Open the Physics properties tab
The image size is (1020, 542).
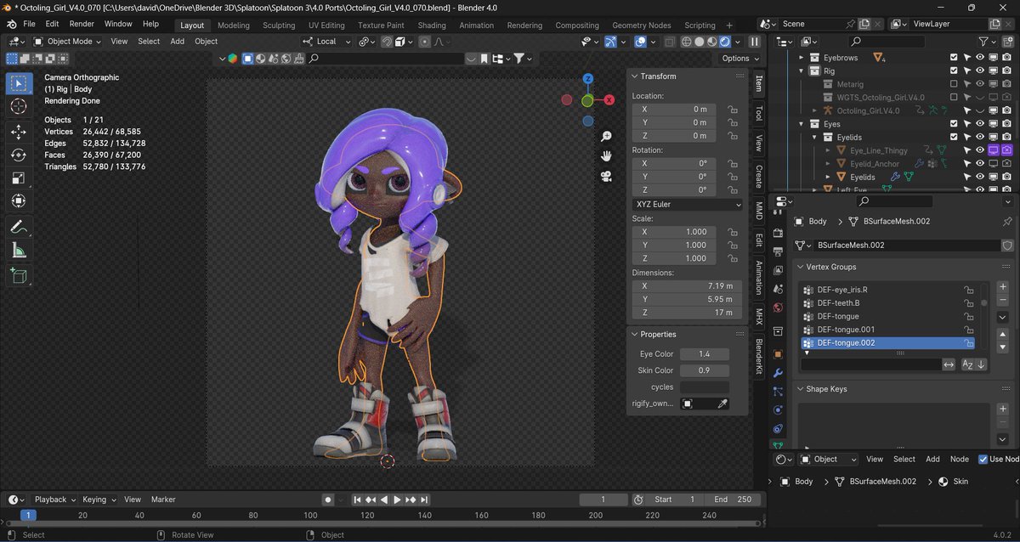(x=778, y=410)
